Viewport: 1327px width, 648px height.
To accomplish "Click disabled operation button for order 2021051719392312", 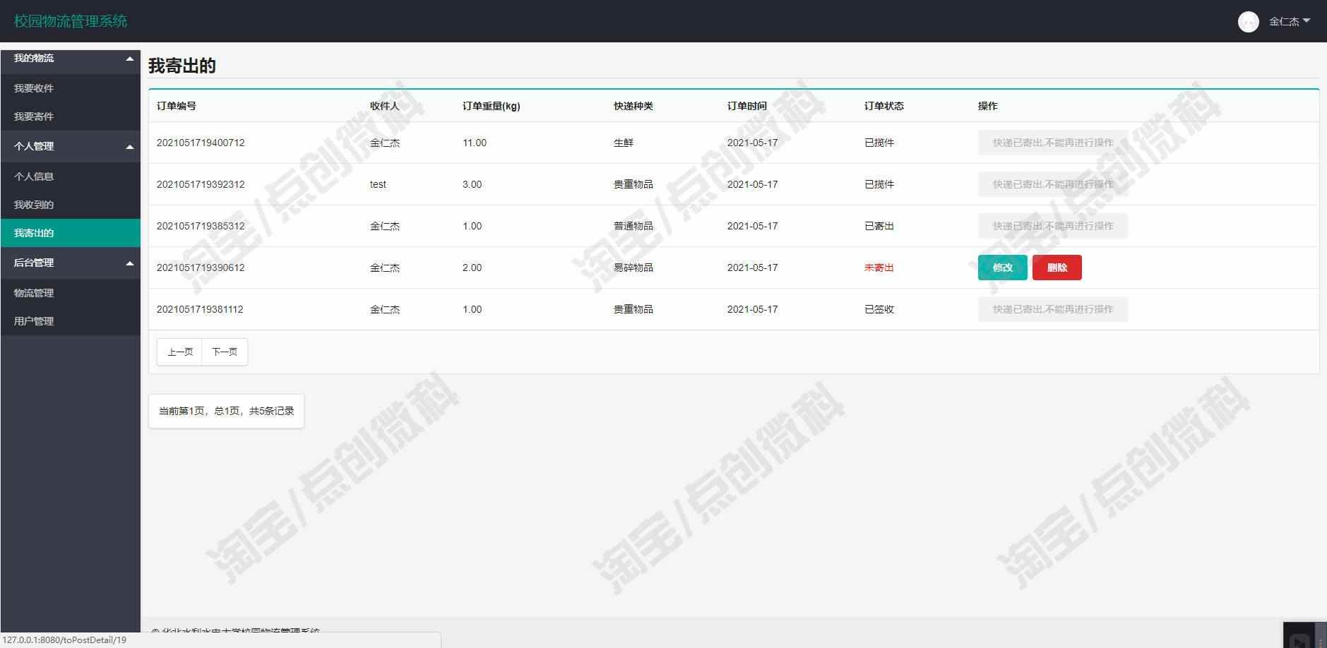I will click(1052, 184).
